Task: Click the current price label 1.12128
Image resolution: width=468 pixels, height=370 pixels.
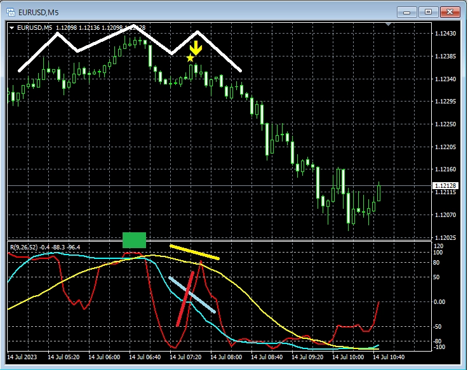Action: pos(444,185)
